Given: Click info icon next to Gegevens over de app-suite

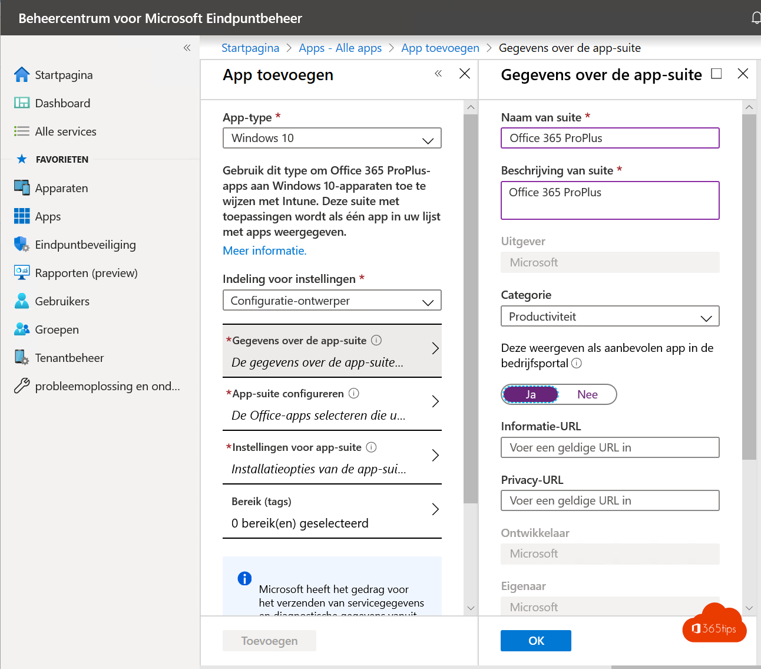Looking at the screenshot, I should (376, 340).
